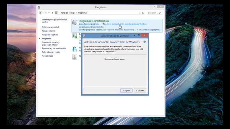This screenshot has height=129, width=230.
Task: Maximize the Programas window
Action: (x=155, y=6)
